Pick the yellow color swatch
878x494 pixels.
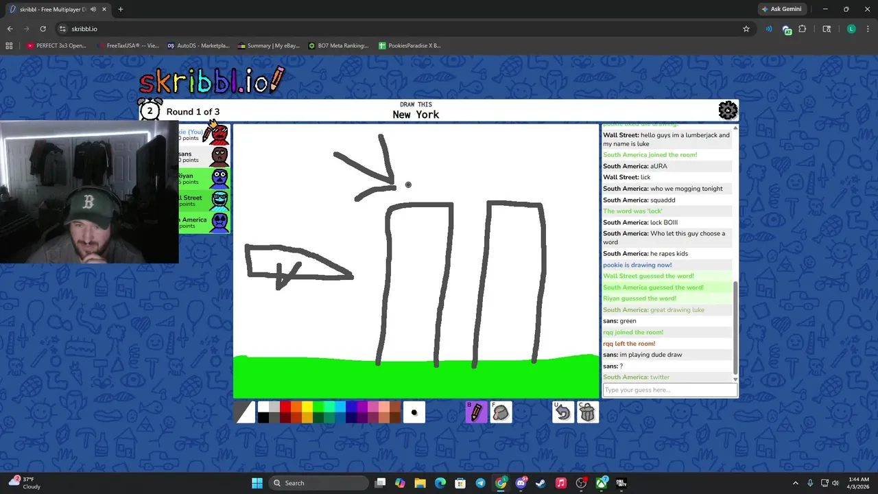coord(307,407)
